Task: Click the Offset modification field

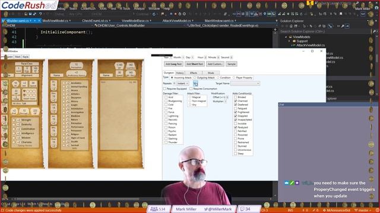Action: (227, 97)
